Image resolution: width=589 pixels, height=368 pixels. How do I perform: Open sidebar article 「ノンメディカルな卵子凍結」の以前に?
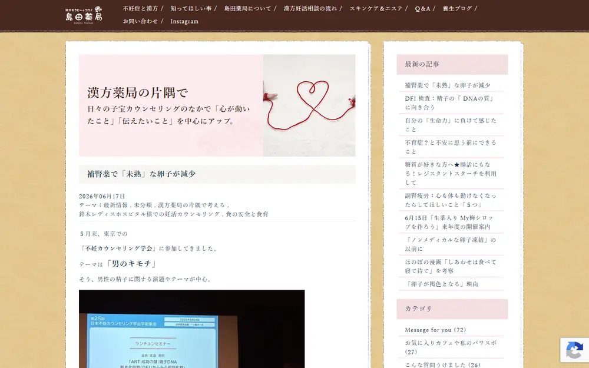(x=451, y=244)
